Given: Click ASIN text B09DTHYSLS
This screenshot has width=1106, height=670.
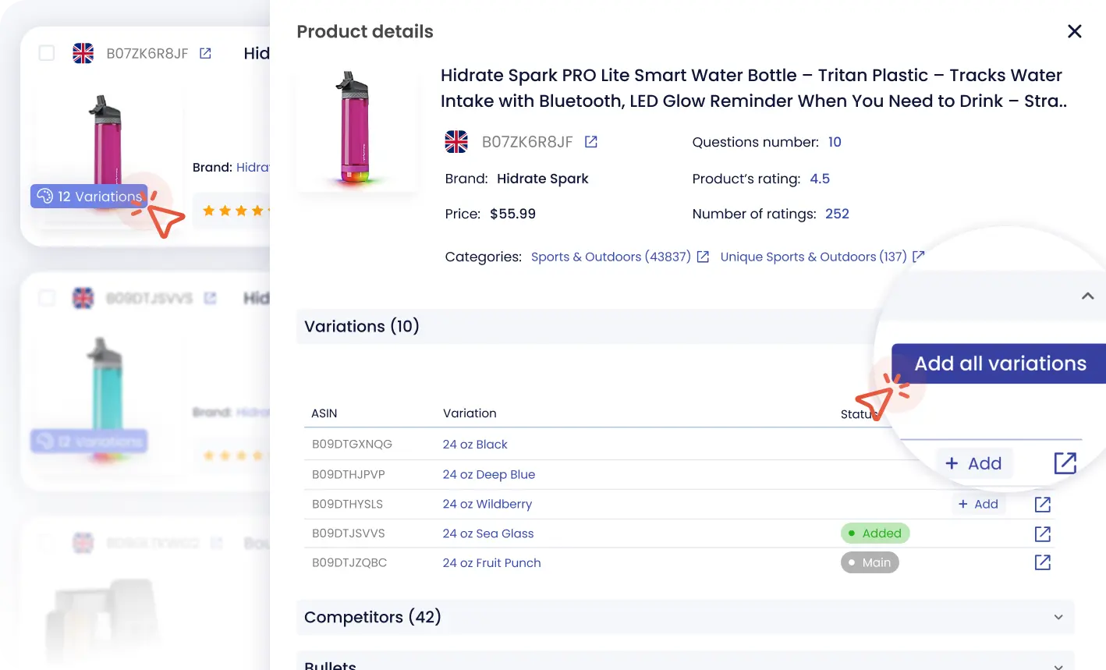Looking at the screenshot, I should point(347,504).
